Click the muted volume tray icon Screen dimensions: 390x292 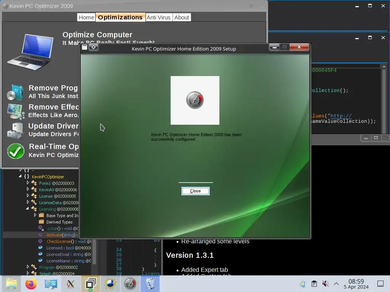coord(325,284)
